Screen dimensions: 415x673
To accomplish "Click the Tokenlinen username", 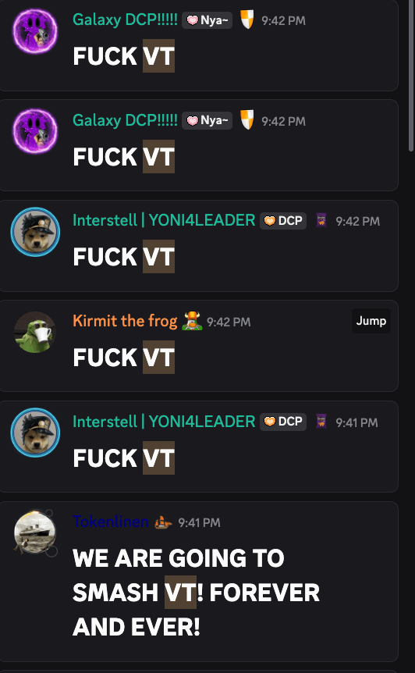I will pos(110,522).
